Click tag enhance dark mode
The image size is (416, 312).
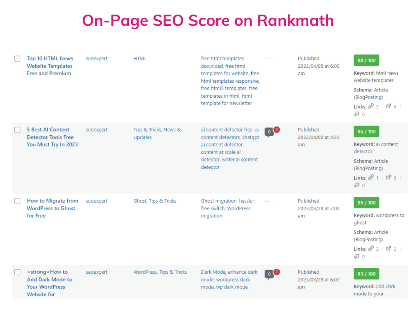pos(230,276)
